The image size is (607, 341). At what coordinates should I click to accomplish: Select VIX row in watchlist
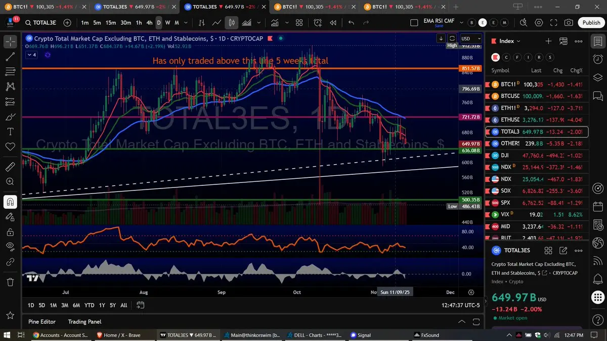[537, 215]
